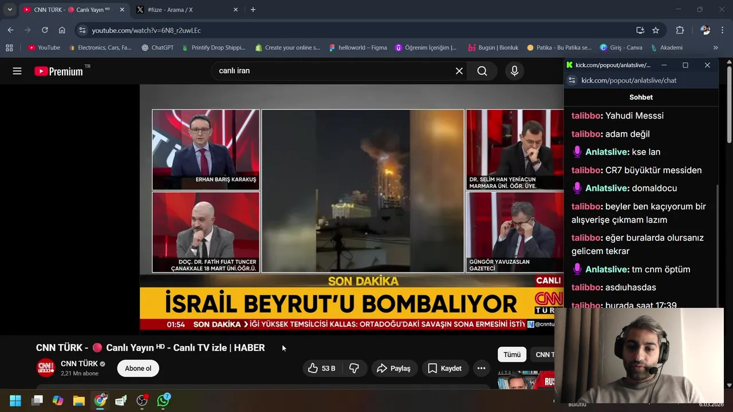Go back in browser history
733x412 pixels.
click(x=10, y=30)
